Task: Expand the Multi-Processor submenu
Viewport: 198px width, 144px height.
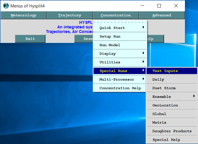Action: 120,79
